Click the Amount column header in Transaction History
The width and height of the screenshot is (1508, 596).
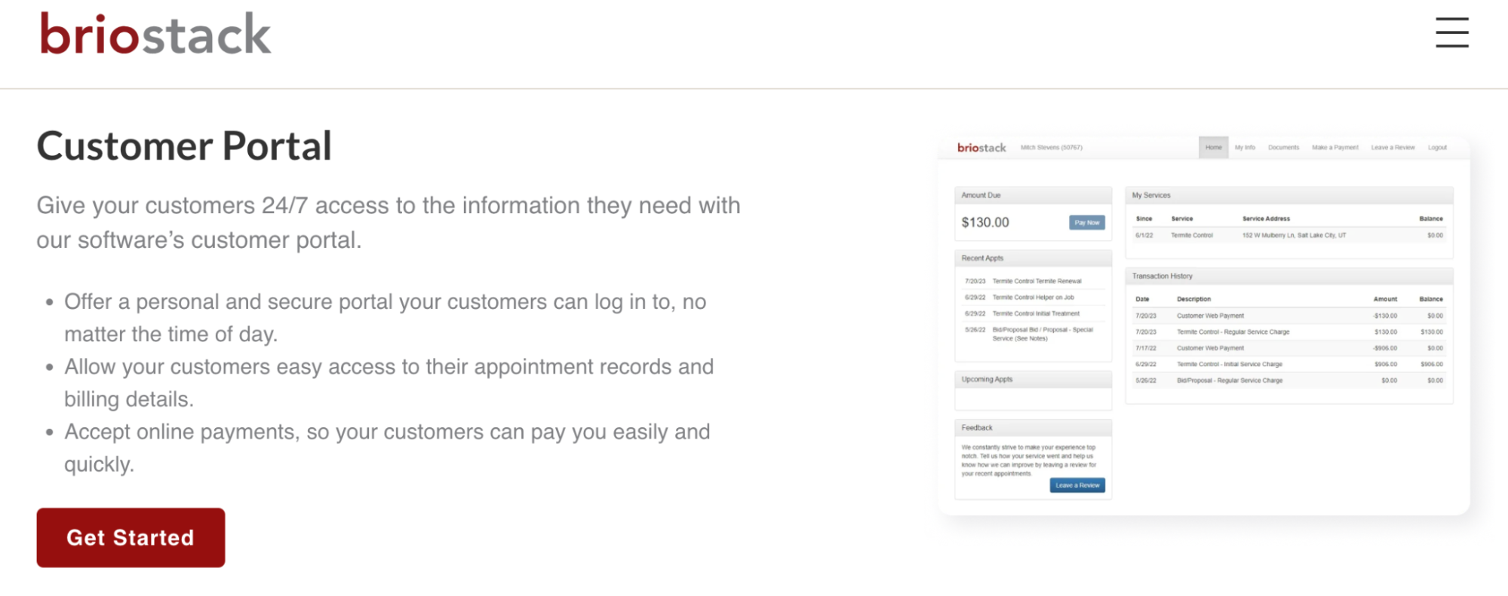click(x=1385, y=299)
